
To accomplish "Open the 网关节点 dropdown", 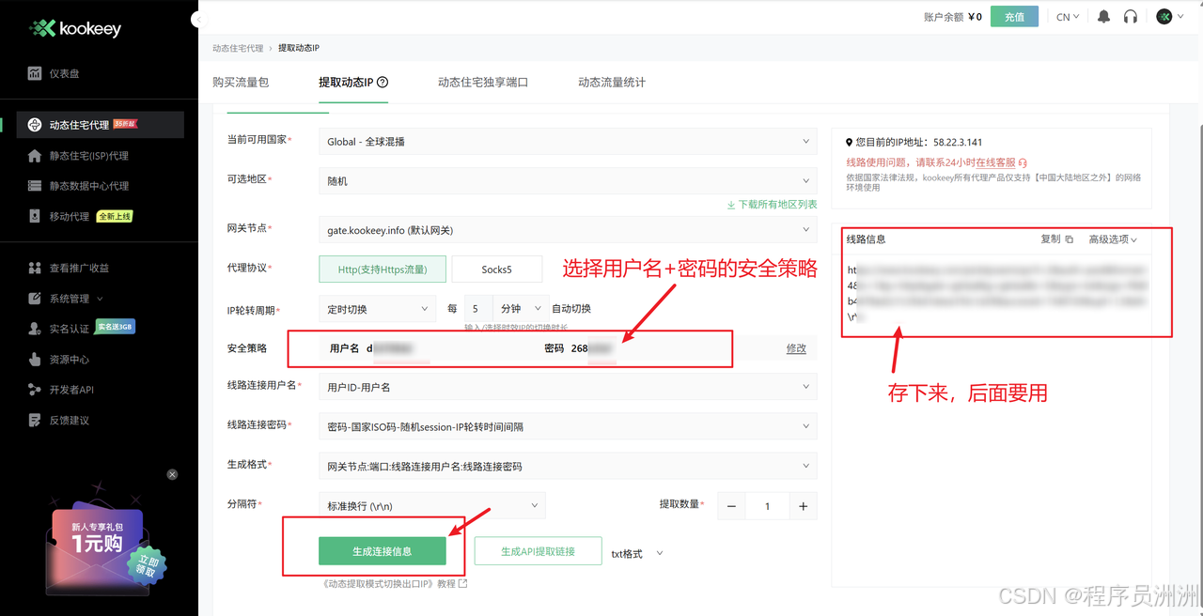I will point(568,230).
